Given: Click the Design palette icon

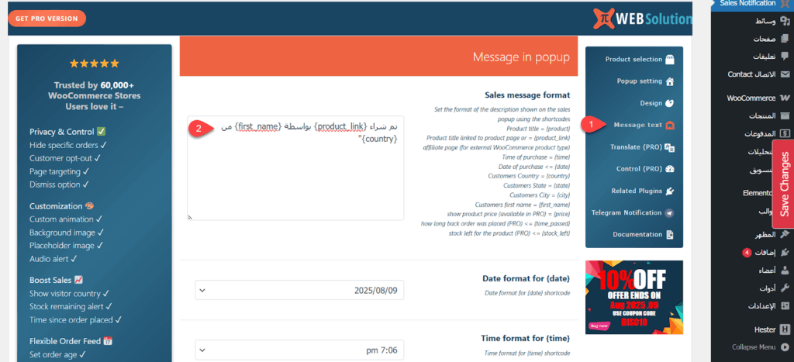Looking at the screenshot, I should pyautogui.click(x=670, y=103).
